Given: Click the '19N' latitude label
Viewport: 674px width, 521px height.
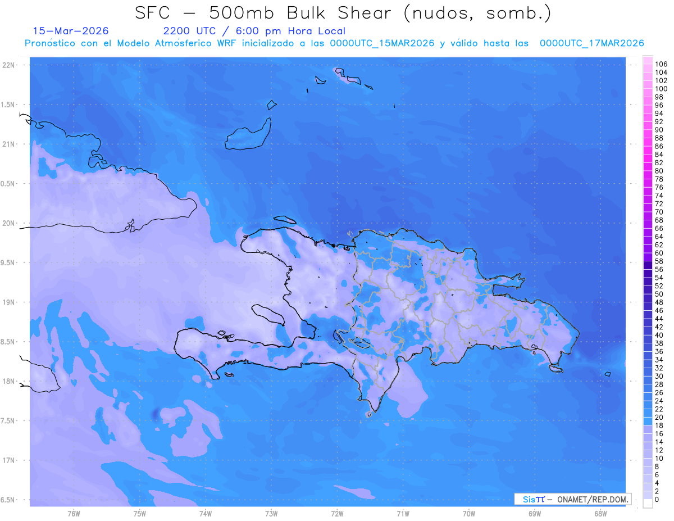Looking at the screenshot, I should [8, 302].
